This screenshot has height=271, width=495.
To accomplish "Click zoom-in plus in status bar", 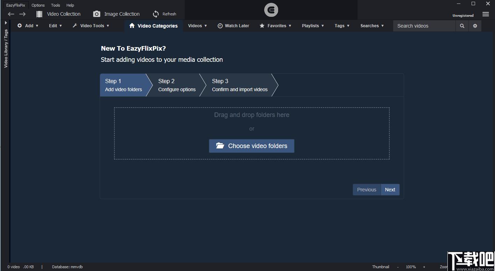I will click(424, 267).
